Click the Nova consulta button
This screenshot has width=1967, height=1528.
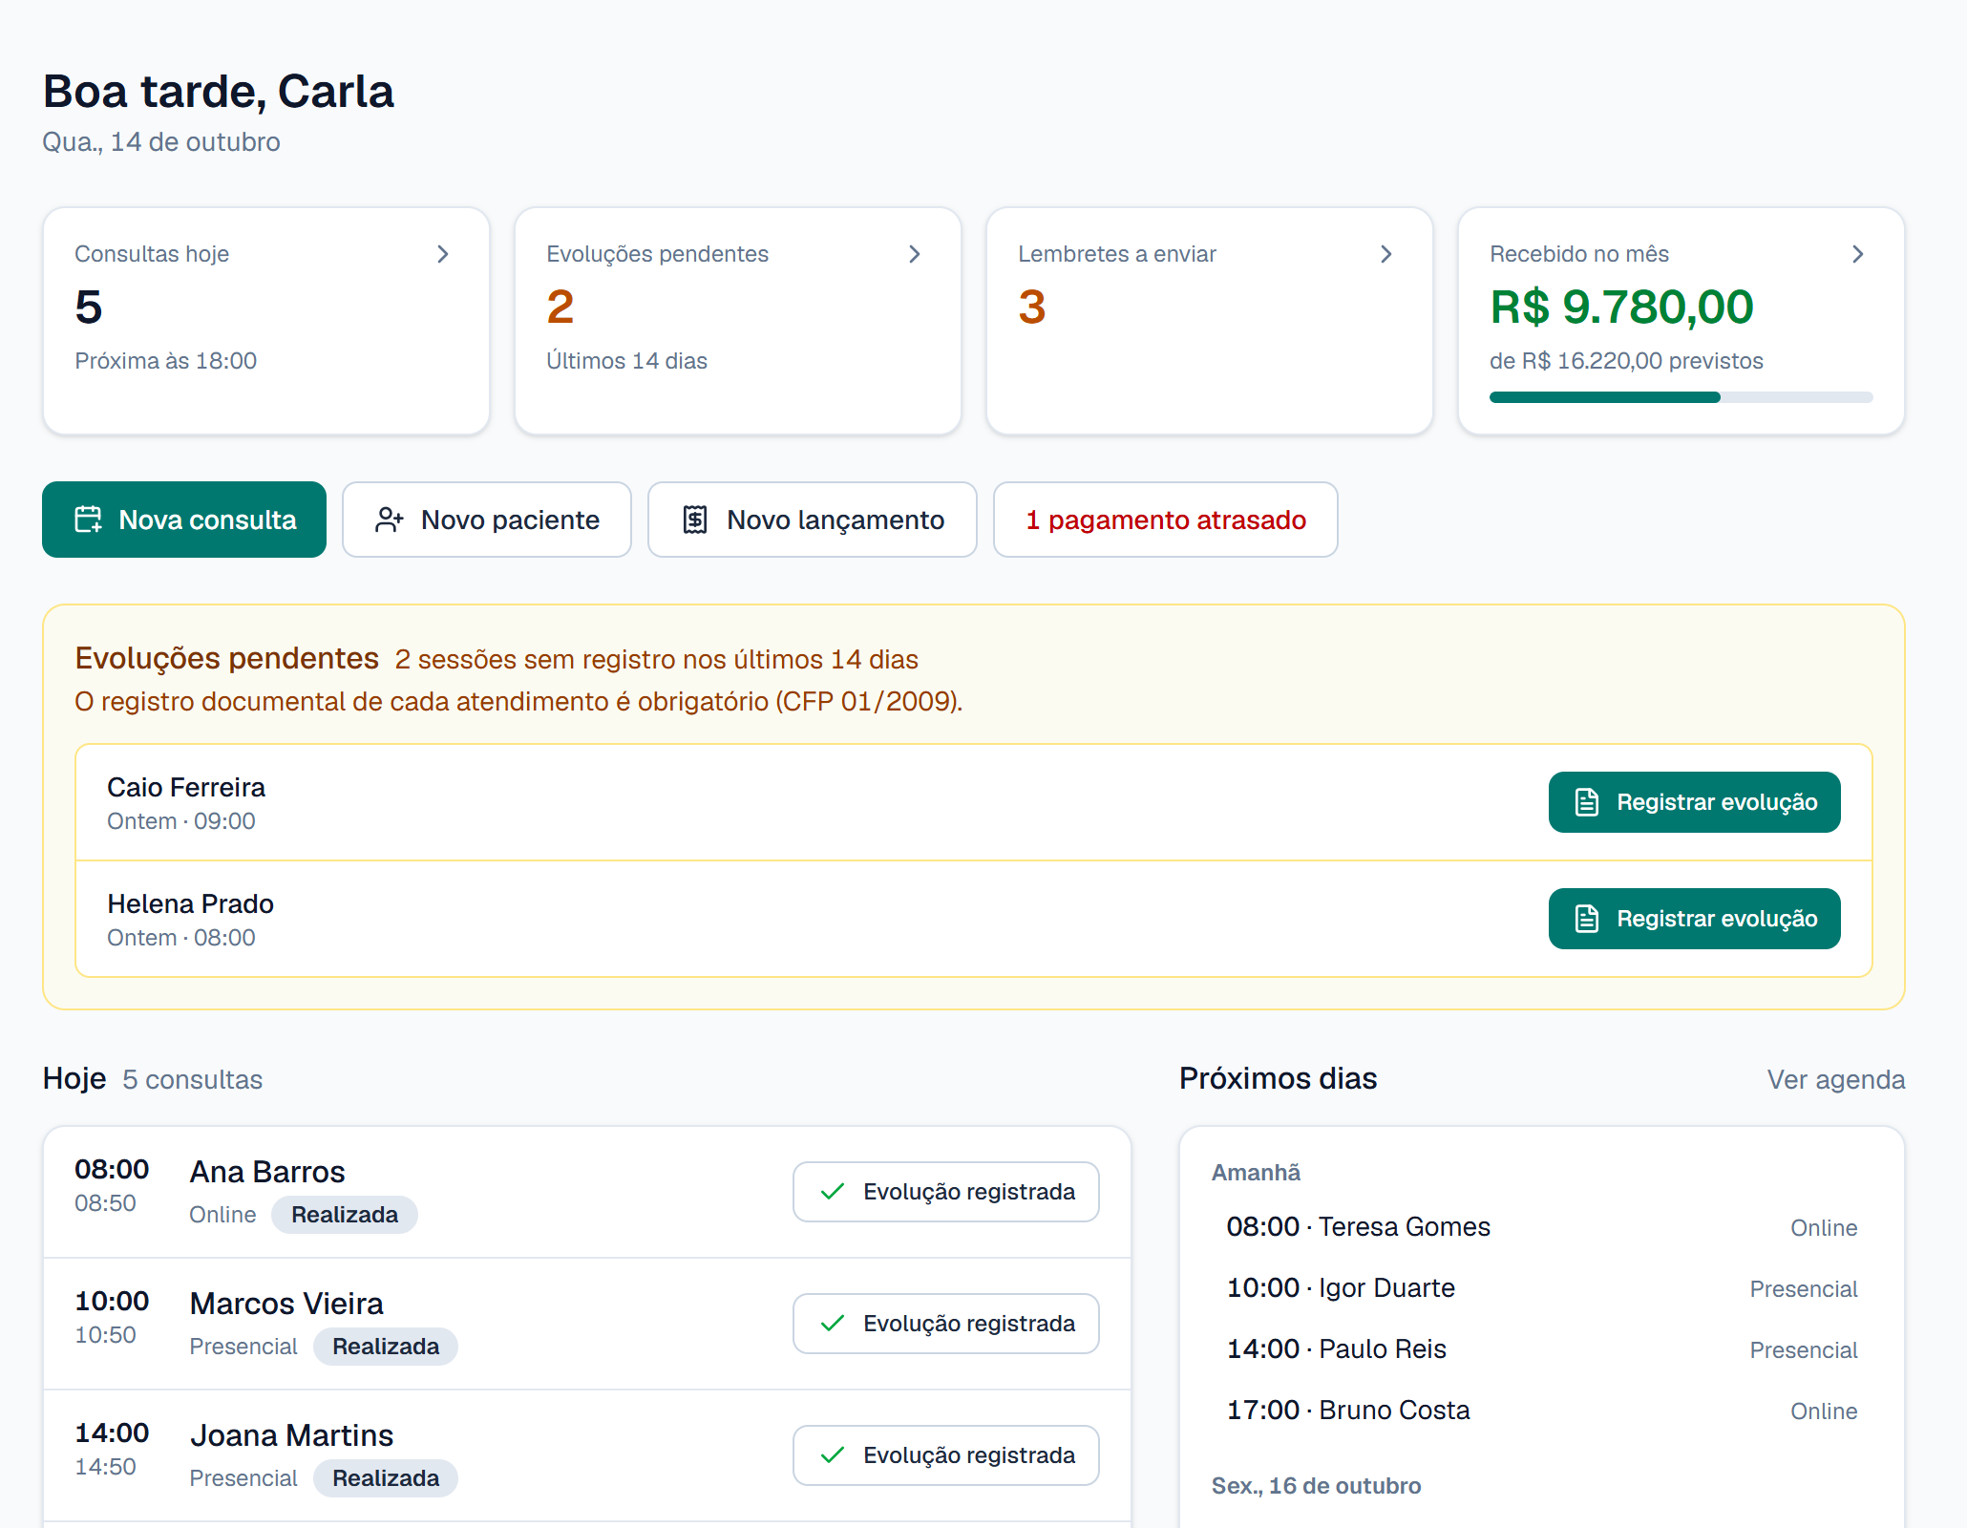pyautogui.click(x=184, y=520)
